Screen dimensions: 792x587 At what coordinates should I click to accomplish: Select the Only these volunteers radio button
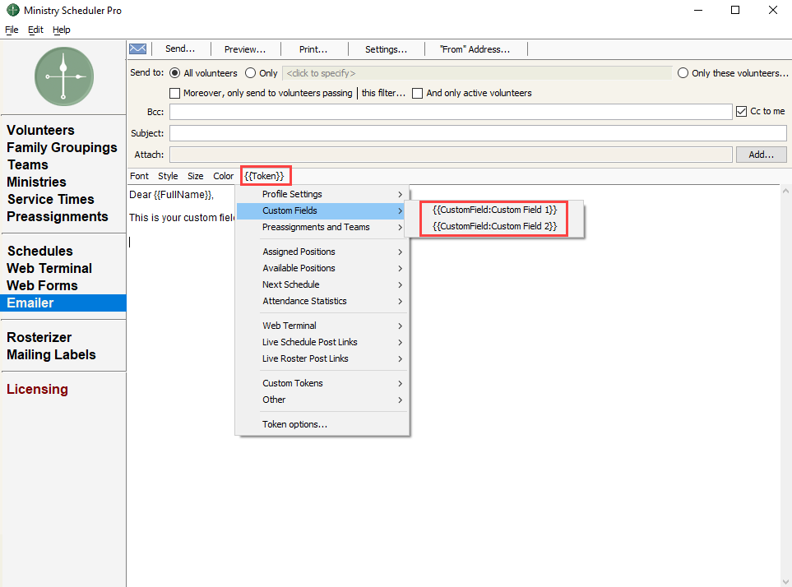click(683, 73)
